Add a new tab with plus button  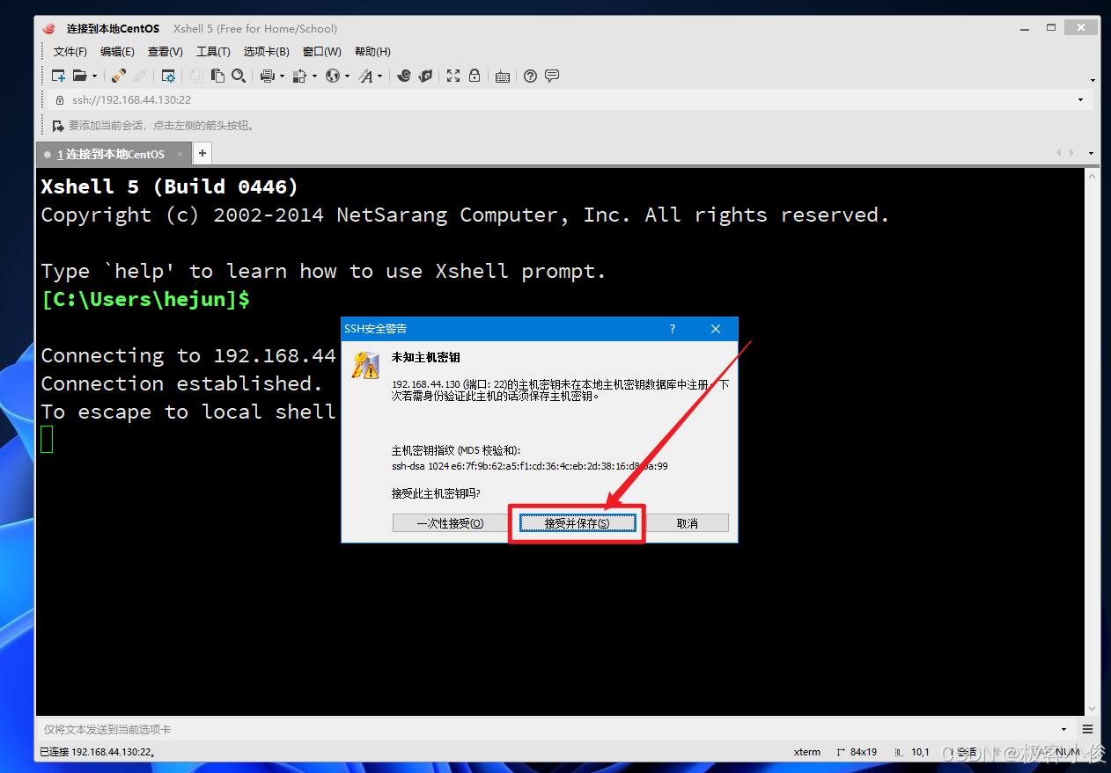202,153
